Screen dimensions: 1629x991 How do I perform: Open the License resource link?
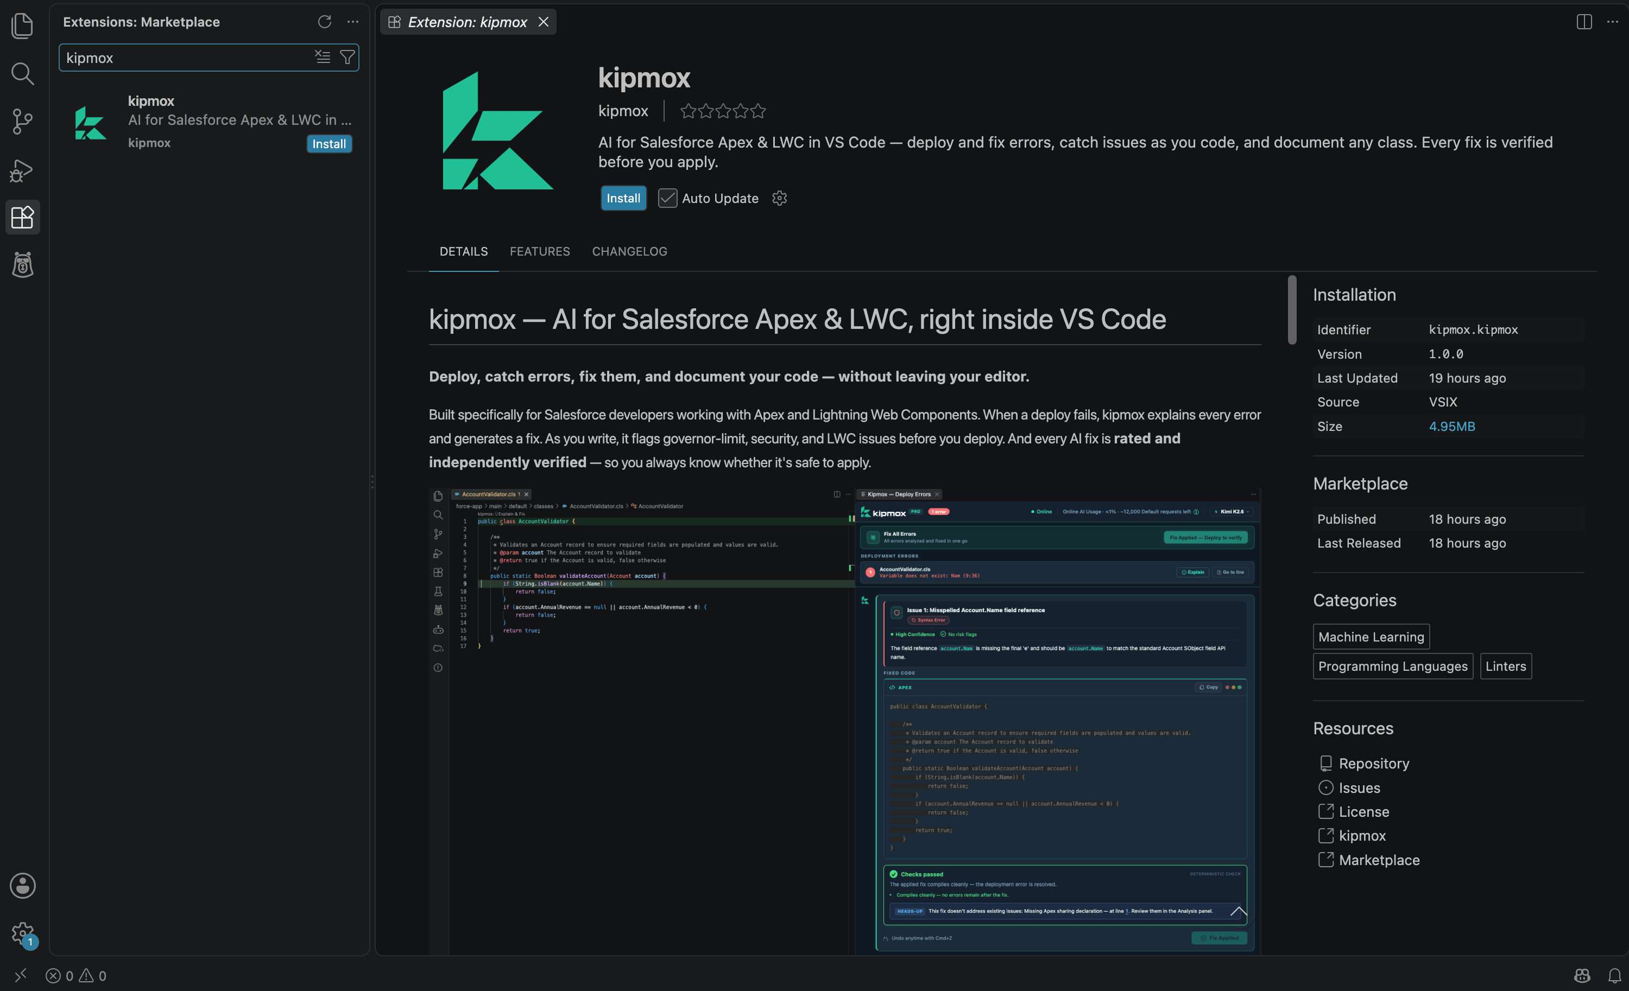tap(1364, 811)
